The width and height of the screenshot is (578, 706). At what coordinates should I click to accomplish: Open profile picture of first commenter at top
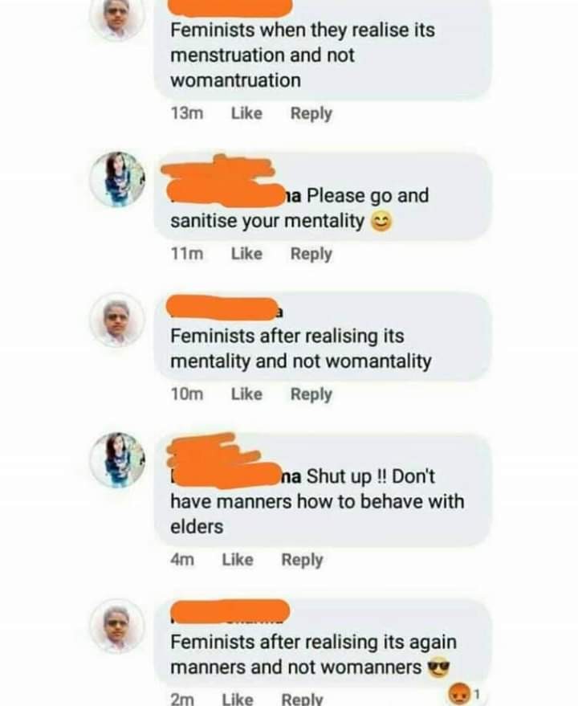117,18
